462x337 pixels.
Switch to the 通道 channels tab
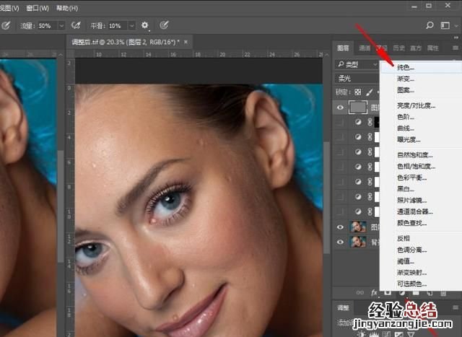(365, 48)
